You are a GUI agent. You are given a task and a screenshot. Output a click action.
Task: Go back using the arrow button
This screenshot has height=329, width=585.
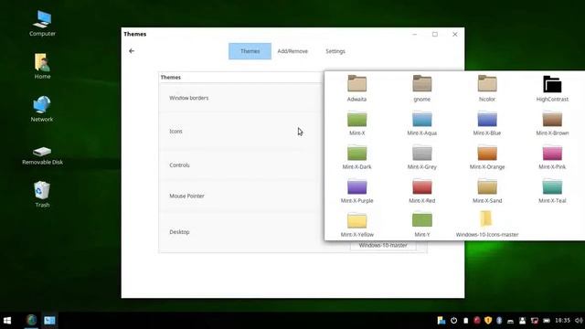132,51
